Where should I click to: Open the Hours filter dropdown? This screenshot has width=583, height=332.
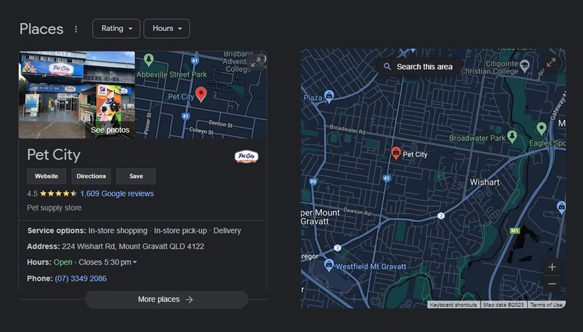(166, 28)
